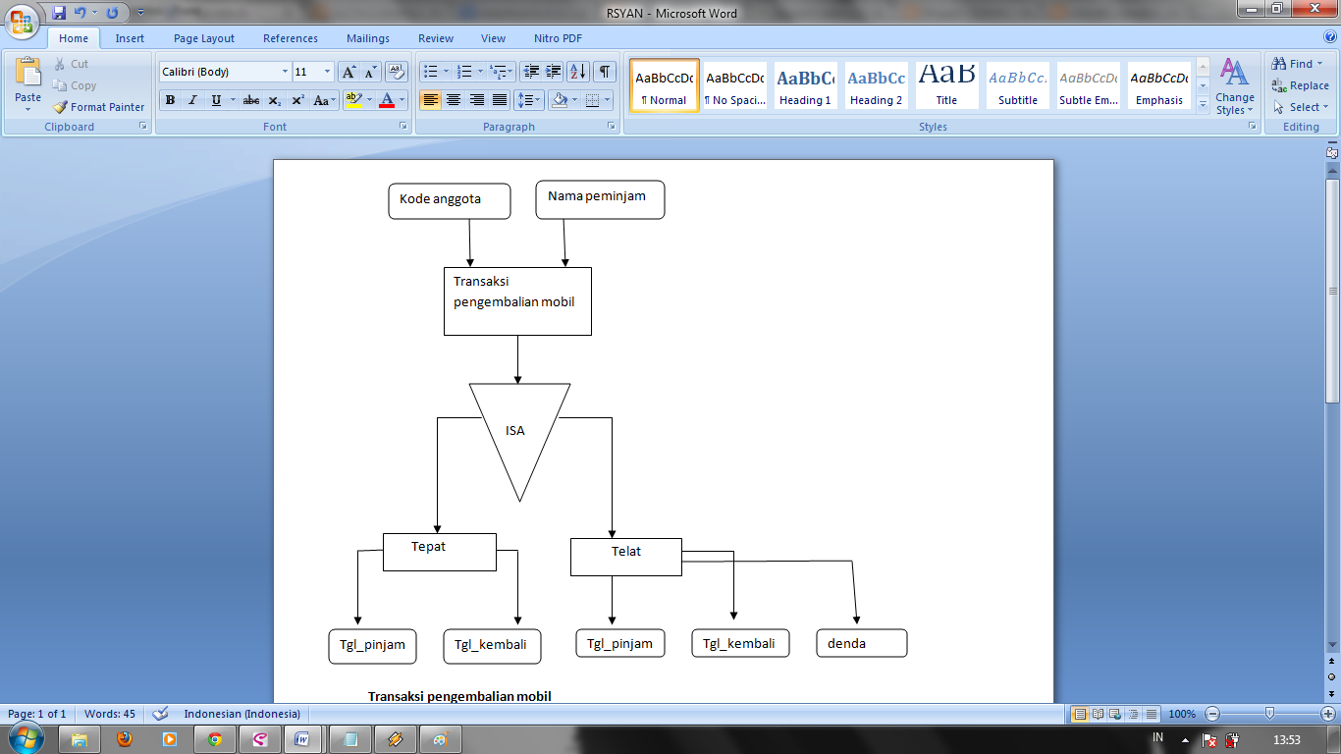The height and width of the screenshot is (754, 1341).
Task: Justify the paragraph text
Action: [500, 100]
